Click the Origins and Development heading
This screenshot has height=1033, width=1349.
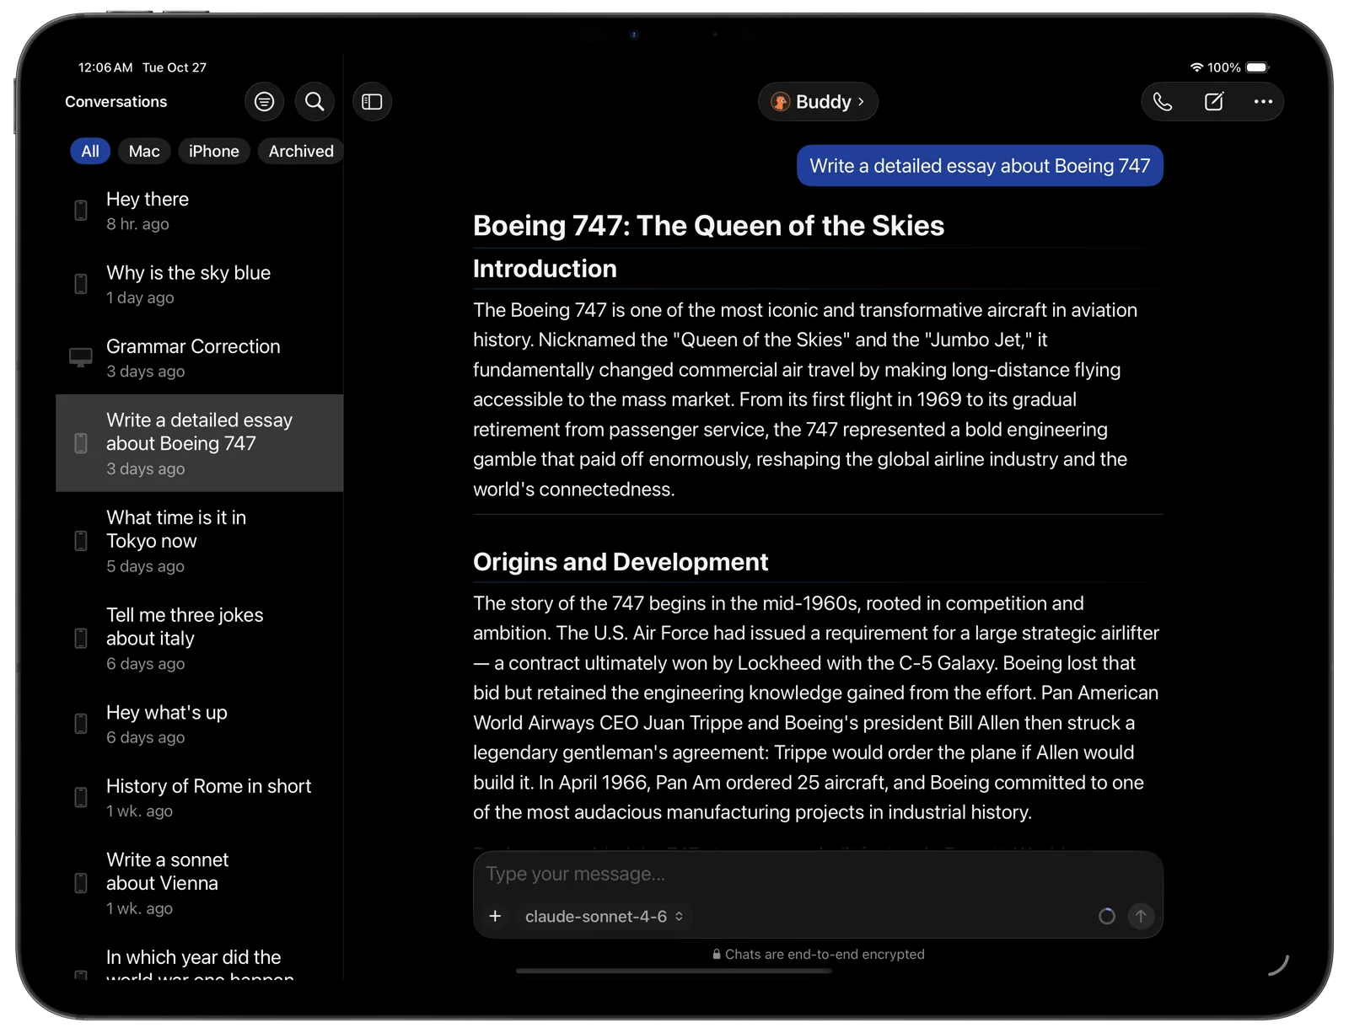621,562
